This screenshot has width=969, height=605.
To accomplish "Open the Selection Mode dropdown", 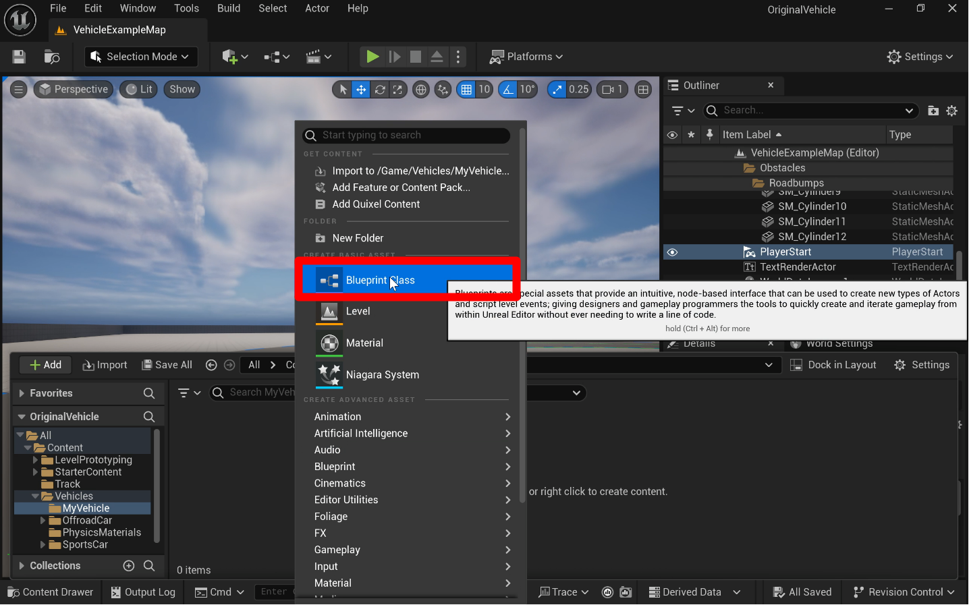I will (x=141, y=57).
